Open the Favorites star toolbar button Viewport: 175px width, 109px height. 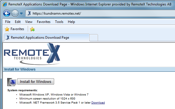(x=15, y=29)
